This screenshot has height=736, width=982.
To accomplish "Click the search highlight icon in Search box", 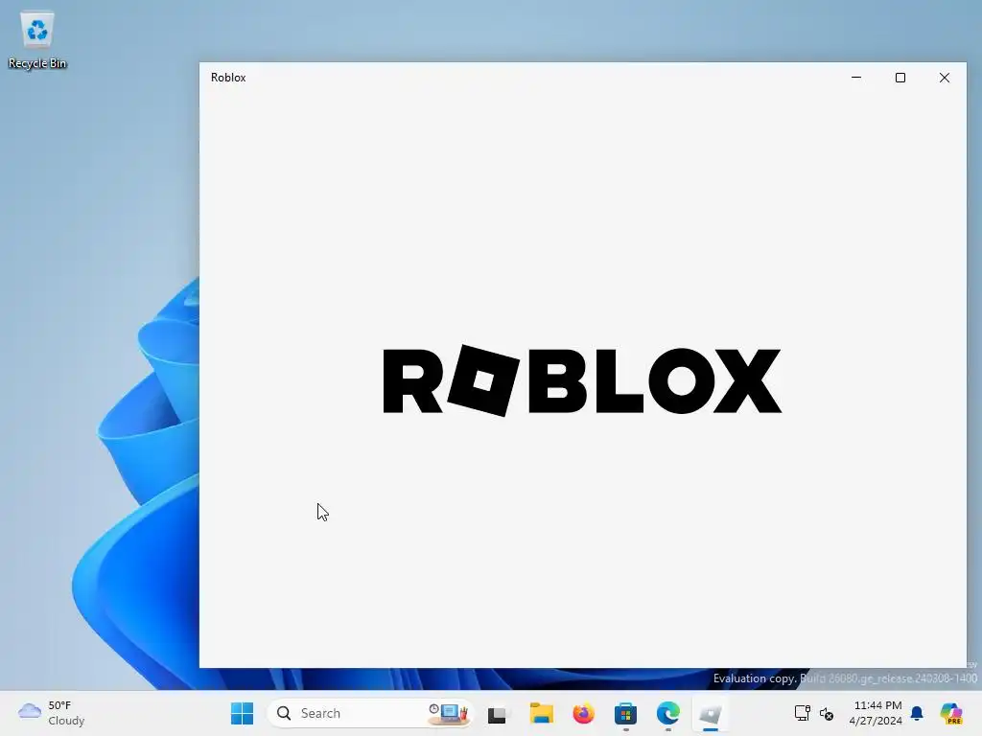I will coord(449,713).
